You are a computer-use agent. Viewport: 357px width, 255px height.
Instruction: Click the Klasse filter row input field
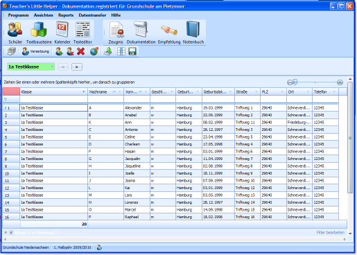53,99
